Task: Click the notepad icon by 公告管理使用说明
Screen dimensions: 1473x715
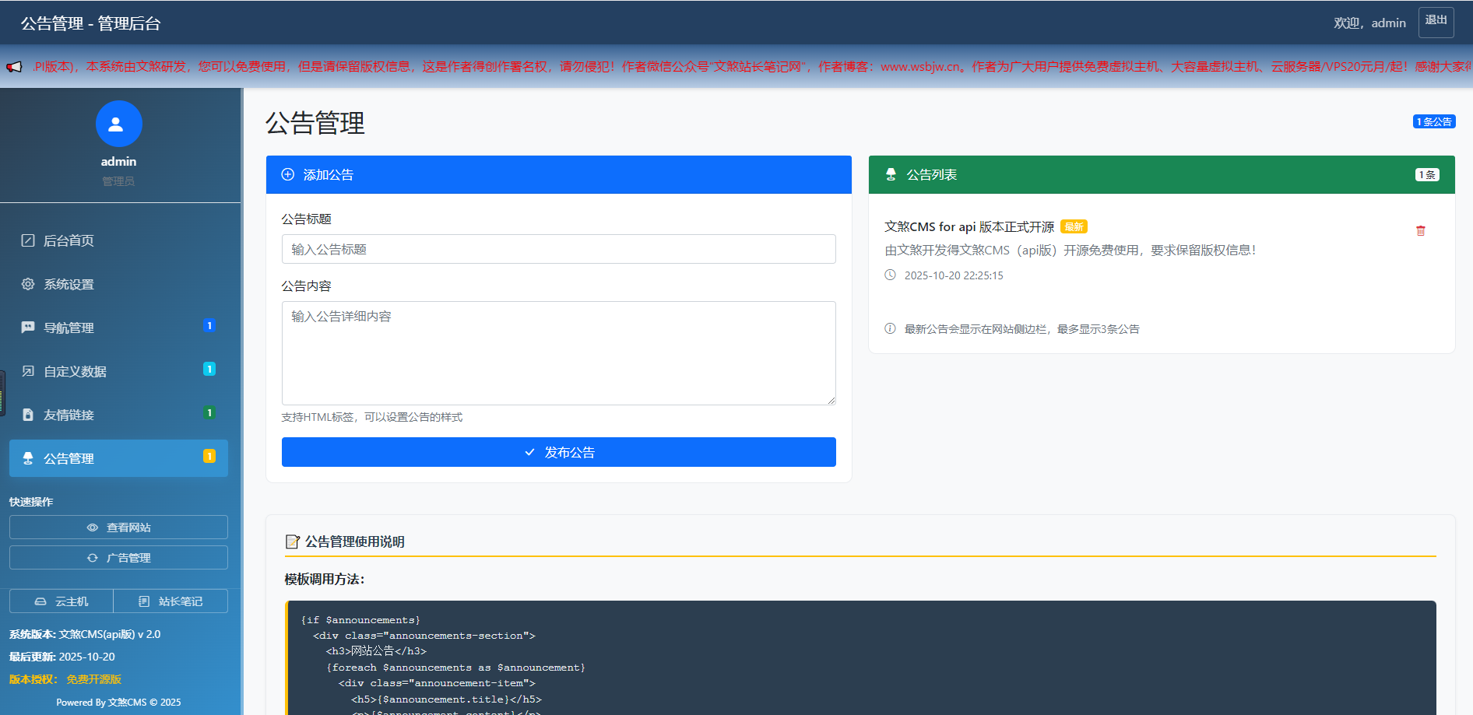Action: (x=292, y=542)
